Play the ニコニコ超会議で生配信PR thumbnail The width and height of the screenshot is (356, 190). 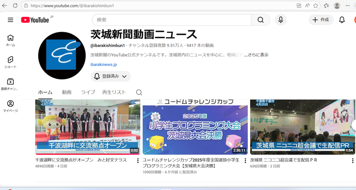[x=303, y=127]
